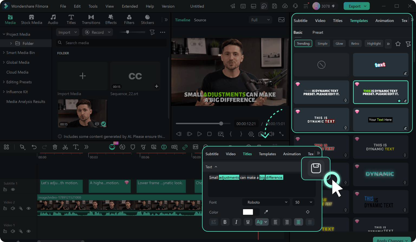Open the filter funnel icon in templates panel
Screen dimensions: 416x242
(408, 44)
